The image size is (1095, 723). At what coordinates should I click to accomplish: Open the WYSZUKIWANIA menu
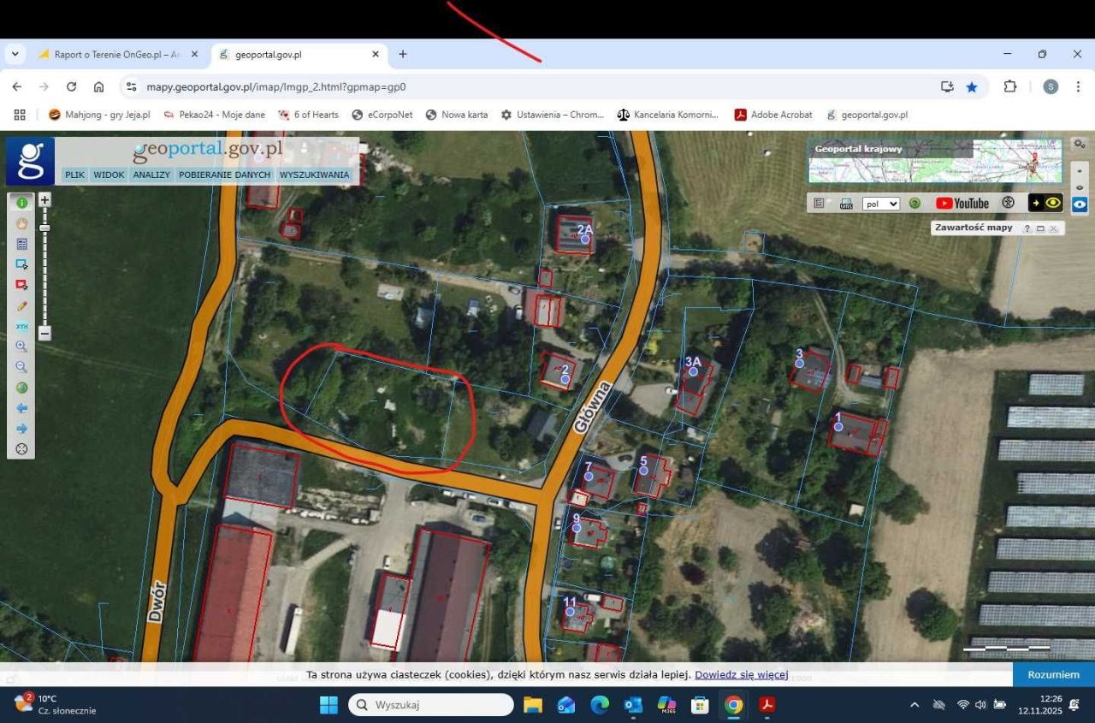click(x=314, y=175)
